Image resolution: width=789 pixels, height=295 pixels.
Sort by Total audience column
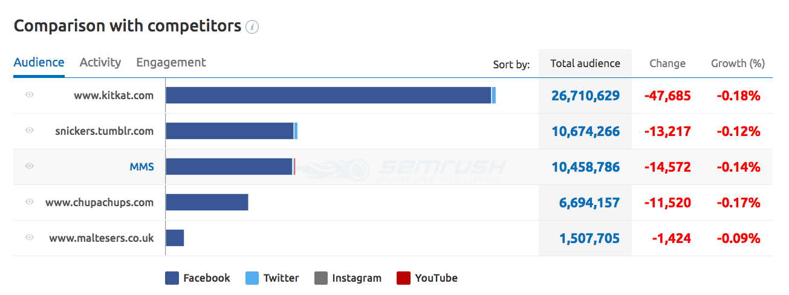pyautogui.click(x=585, y=63)
